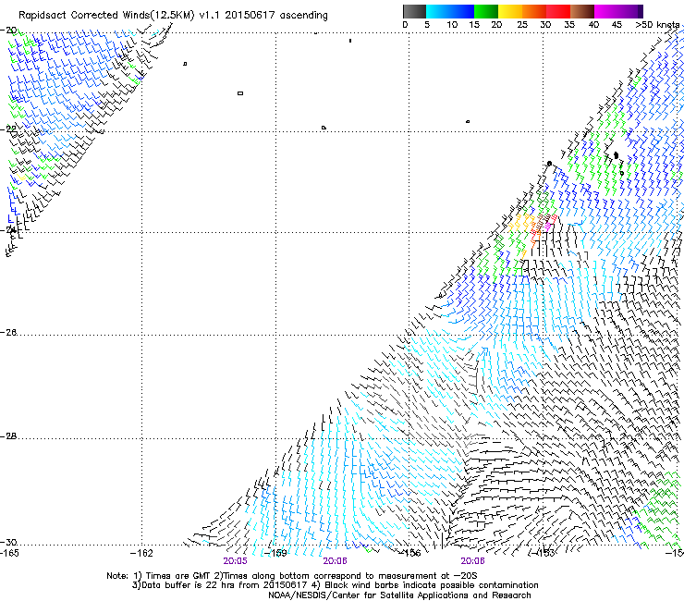Screen dimensions: 684x601
Task: Click the green 15-20 knots legend segment
Action: point(486,11)
